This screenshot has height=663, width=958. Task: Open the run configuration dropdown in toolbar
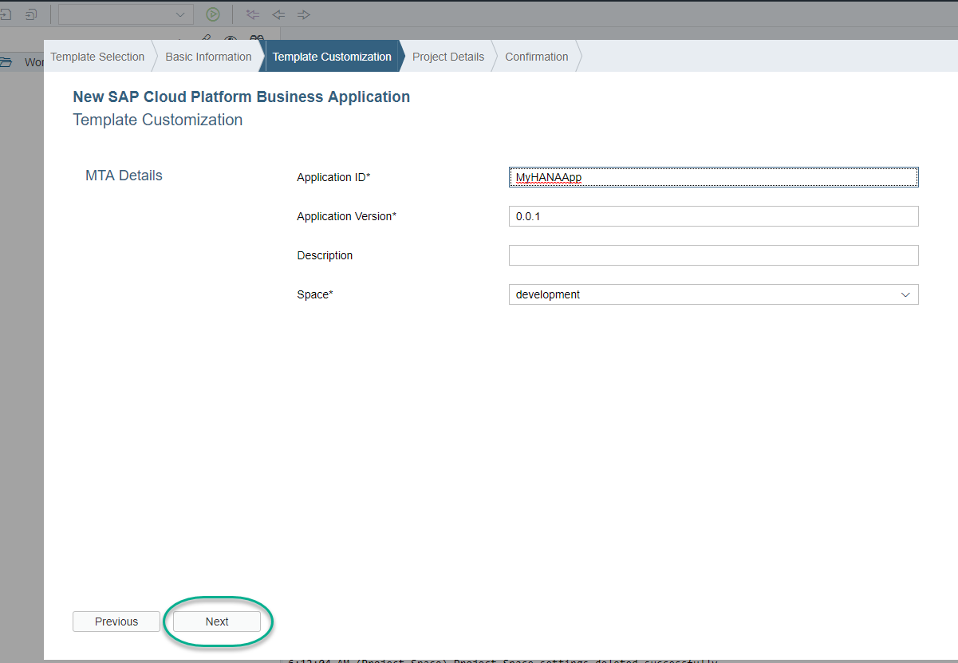[126, 14]
